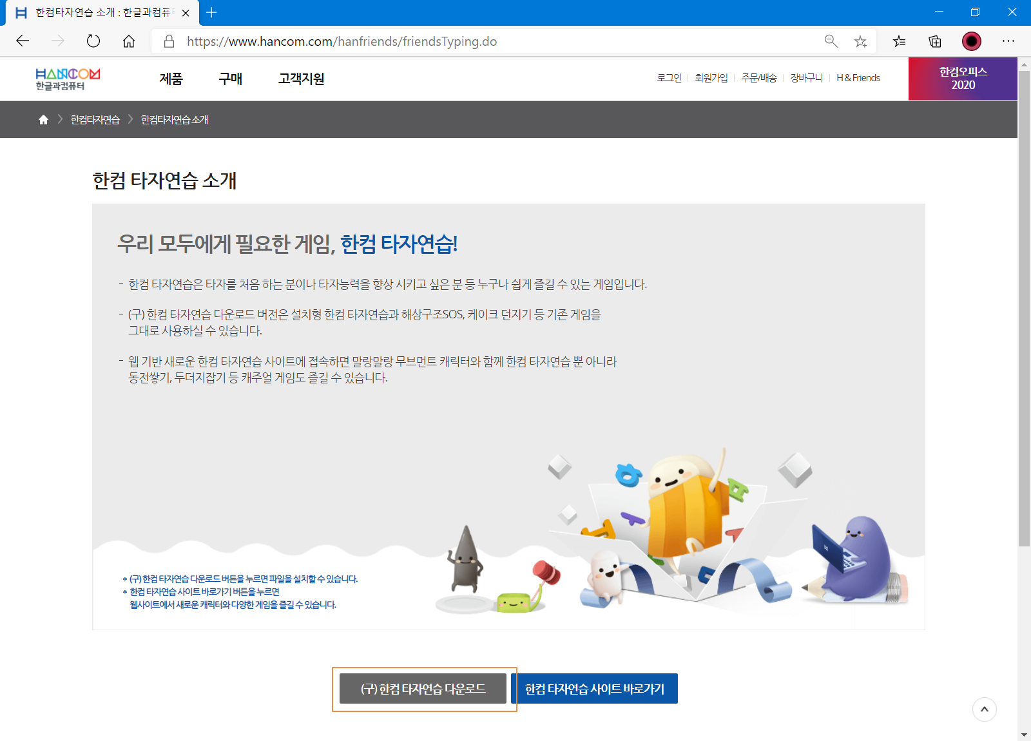This screenshot has width=1031, height=741.
Task: Open the zoom magnifier icon in address bar
Action: tap(831, 41)
